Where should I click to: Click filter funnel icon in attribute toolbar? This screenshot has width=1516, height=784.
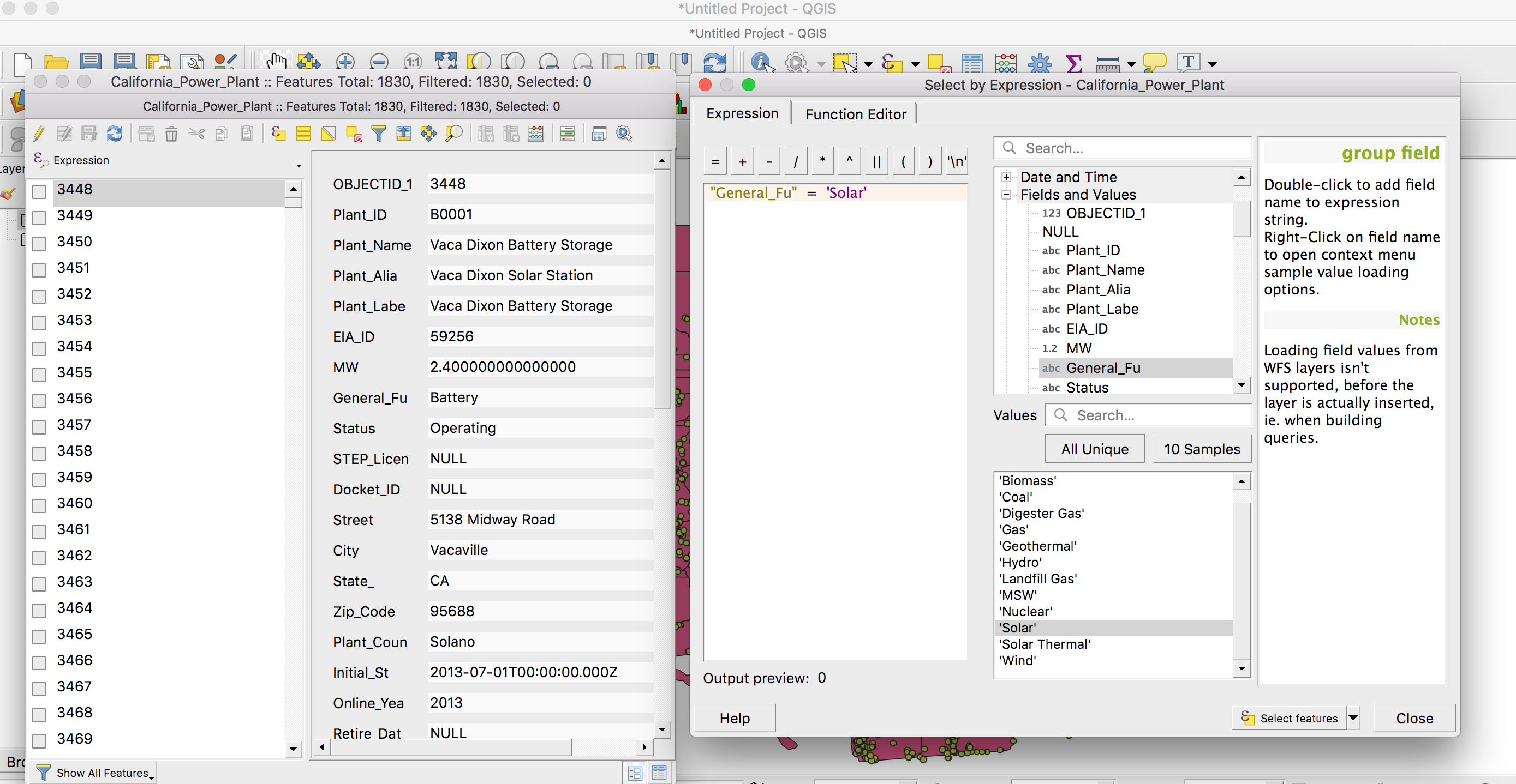click(378, 134)
